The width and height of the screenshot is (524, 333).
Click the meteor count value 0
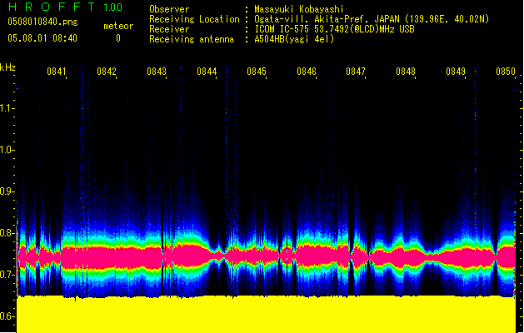117,38
